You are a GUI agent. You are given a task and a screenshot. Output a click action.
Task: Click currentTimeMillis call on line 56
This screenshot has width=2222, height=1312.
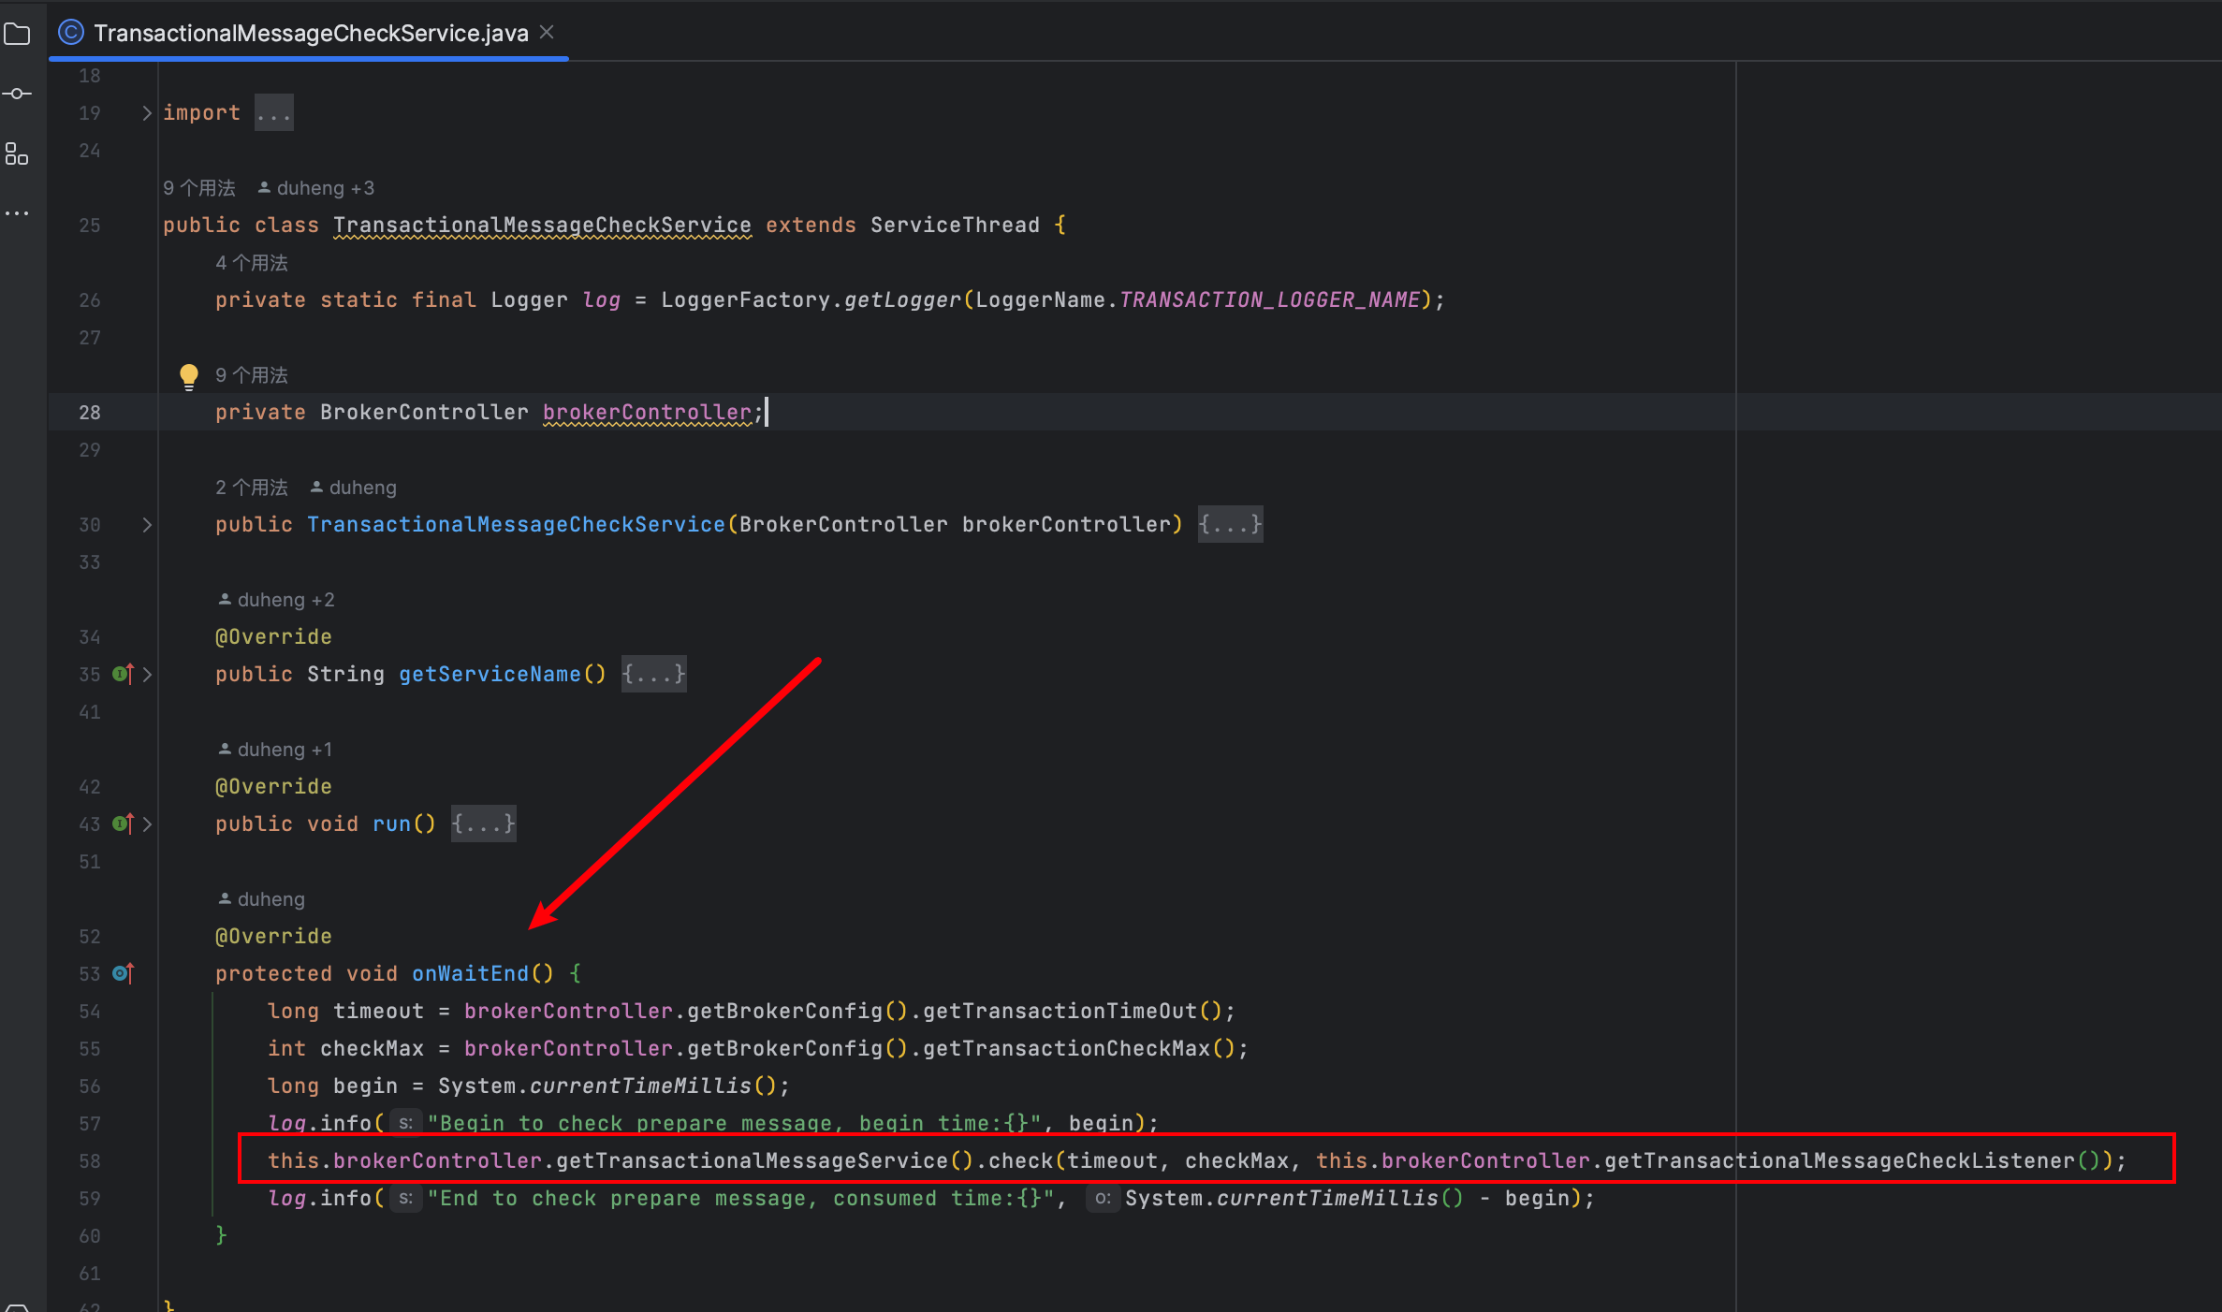click(x=640, y=1086)
